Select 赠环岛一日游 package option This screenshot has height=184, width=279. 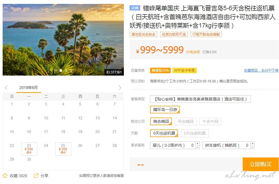tap(165, 109)
